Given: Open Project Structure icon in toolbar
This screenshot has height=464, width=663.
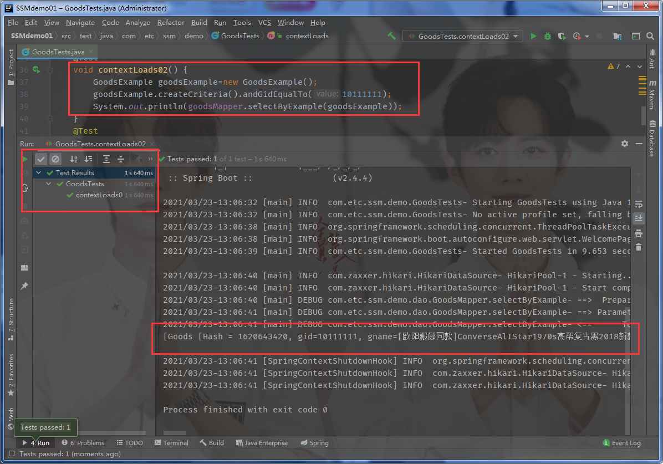Looking at the screenshot, I should [x=618, y=37].
